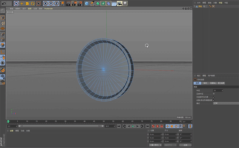Toggle the Snap magnet icon
Viewport: 239px width, 148px height.
3,70
